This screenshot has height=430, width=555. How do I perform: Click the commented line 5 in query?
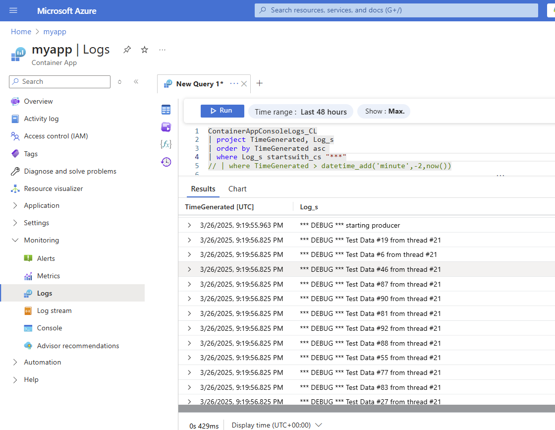click(330, 166)
